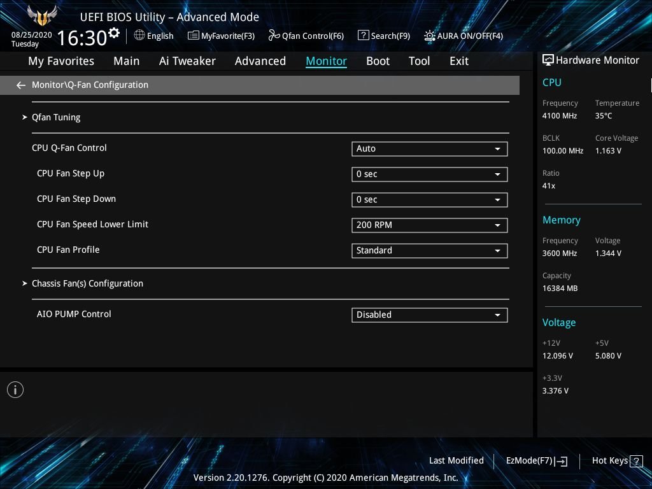
Task: Open the CPU Q-Fan Control dropdown
Action: pyautogui.click(x=430, y=149)
